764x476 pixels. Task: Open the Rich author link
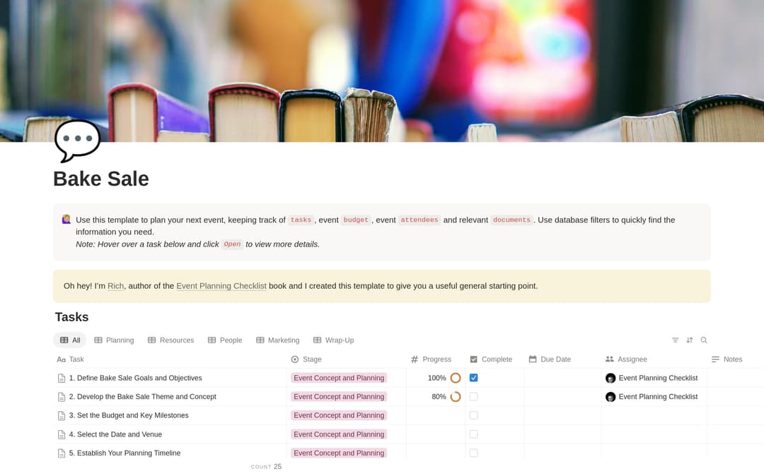pos(115,286)
